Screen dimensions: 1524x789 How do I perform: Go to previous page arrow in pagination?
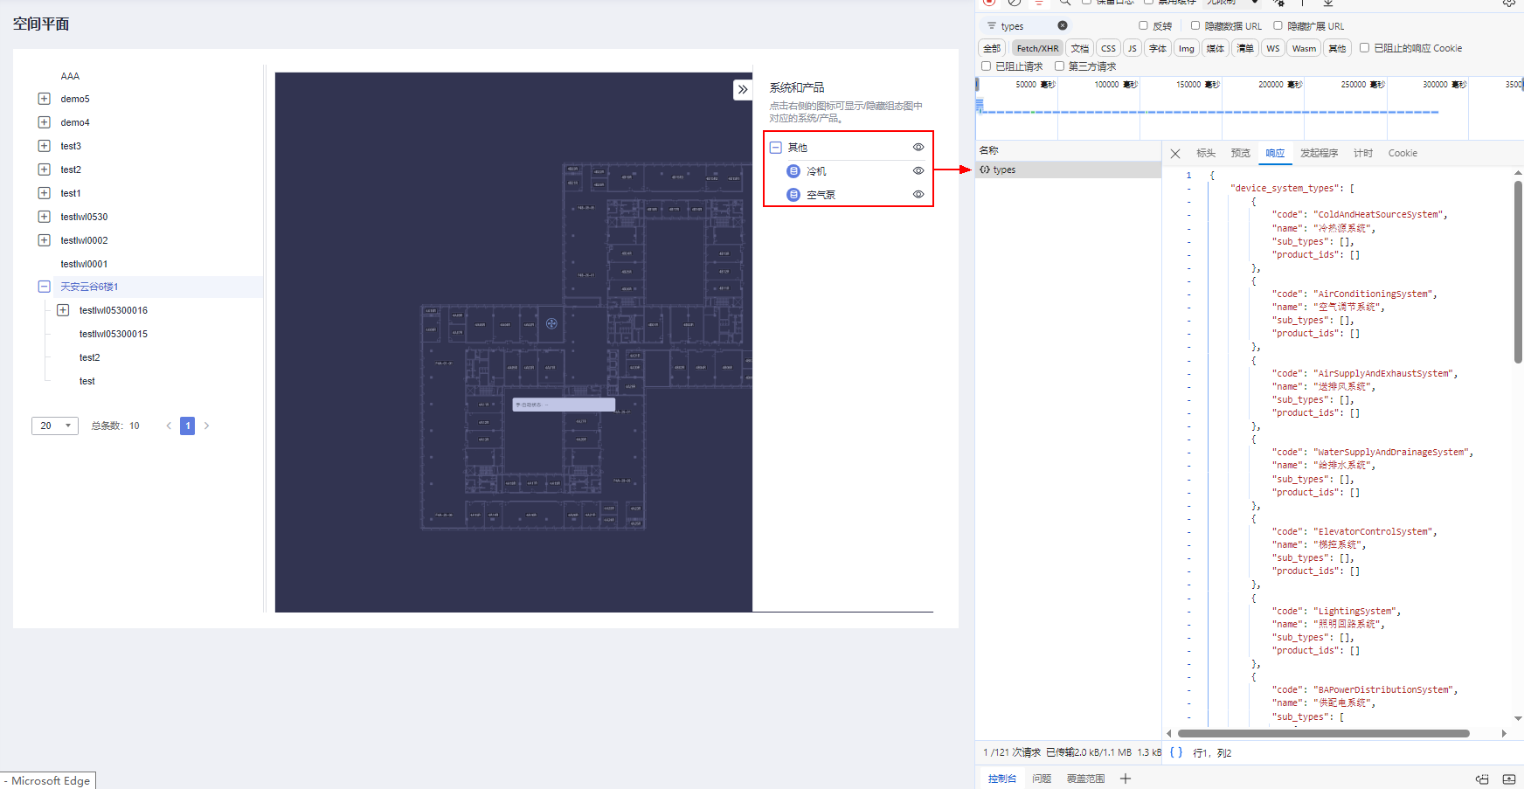pos(169,426)
